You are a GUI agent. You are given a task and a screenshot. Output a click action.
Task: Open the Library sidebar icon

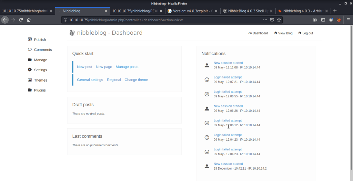pos(315,20)
